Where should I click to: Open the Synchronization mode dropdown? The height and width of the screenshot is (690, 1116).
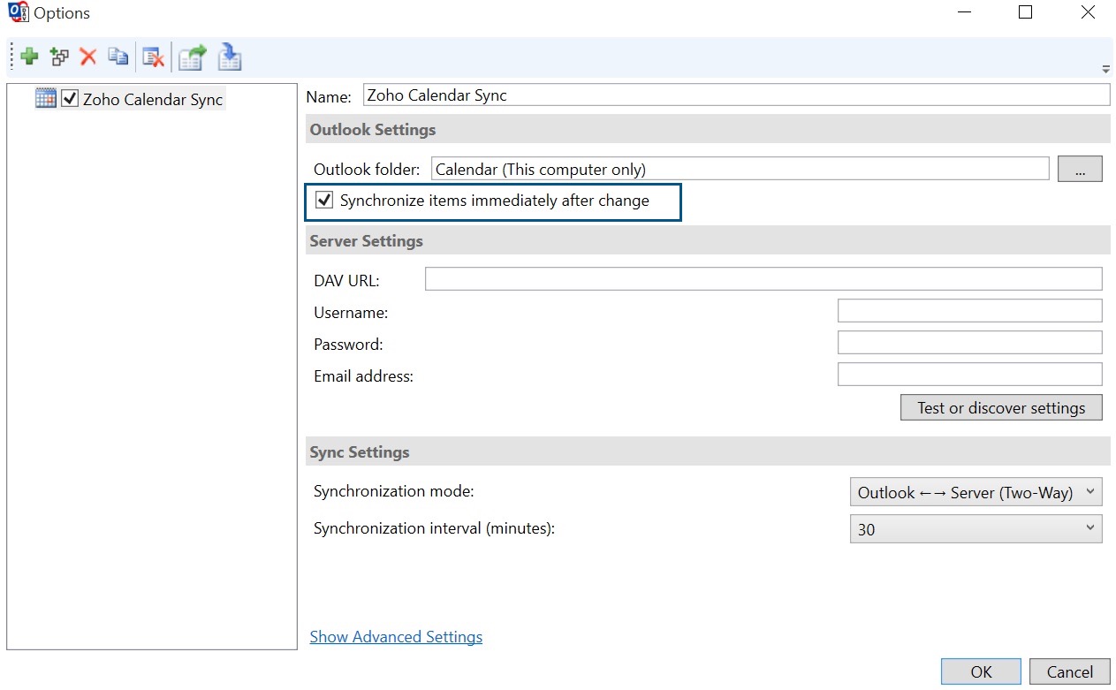[975, 493]
